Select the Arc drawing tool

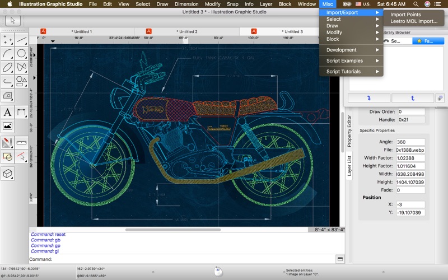7,53
